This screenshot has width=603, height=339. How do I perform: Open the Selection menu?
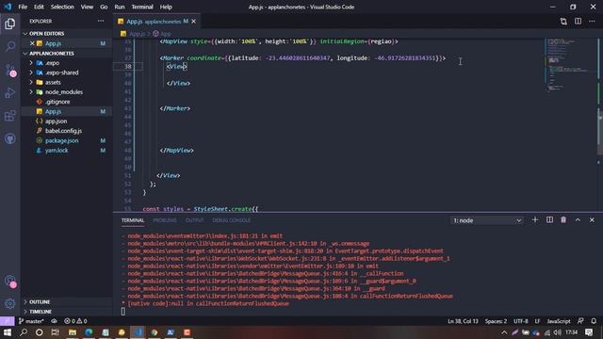pyautogui.click(x=62, y=7)
